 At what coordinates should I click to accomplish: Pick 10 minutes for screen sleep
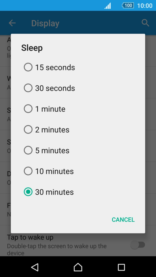[48, 171]
